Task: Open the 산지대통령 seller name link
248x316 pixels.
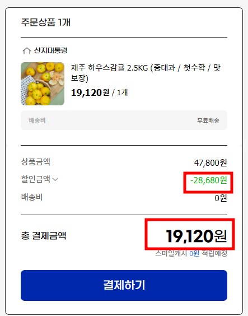Action: [50, 50]
